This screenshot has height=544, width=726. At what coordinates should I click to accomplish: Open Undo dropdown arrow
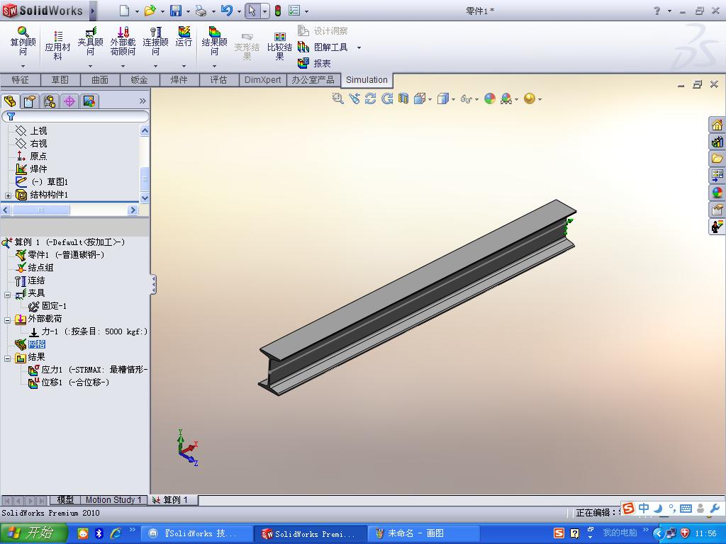coord(239,11)
